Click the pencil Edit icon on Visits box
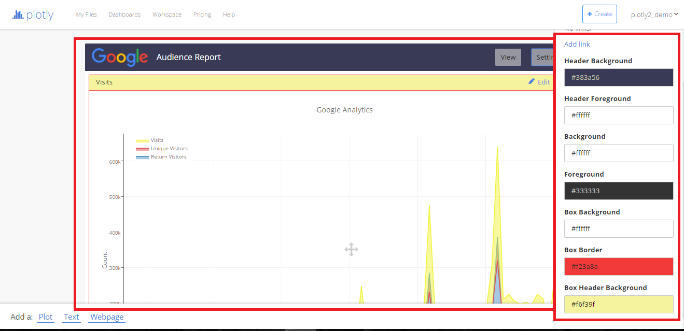Image resolution: width=684 pixels, height=331 pixels. point(532,81)
